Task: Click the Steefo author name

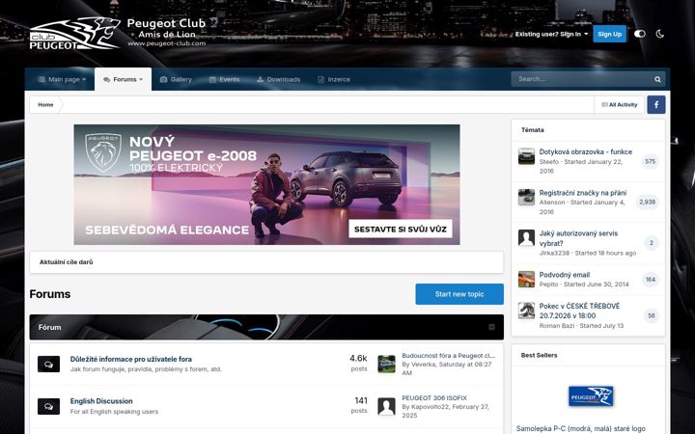Action: click(548, 162)
